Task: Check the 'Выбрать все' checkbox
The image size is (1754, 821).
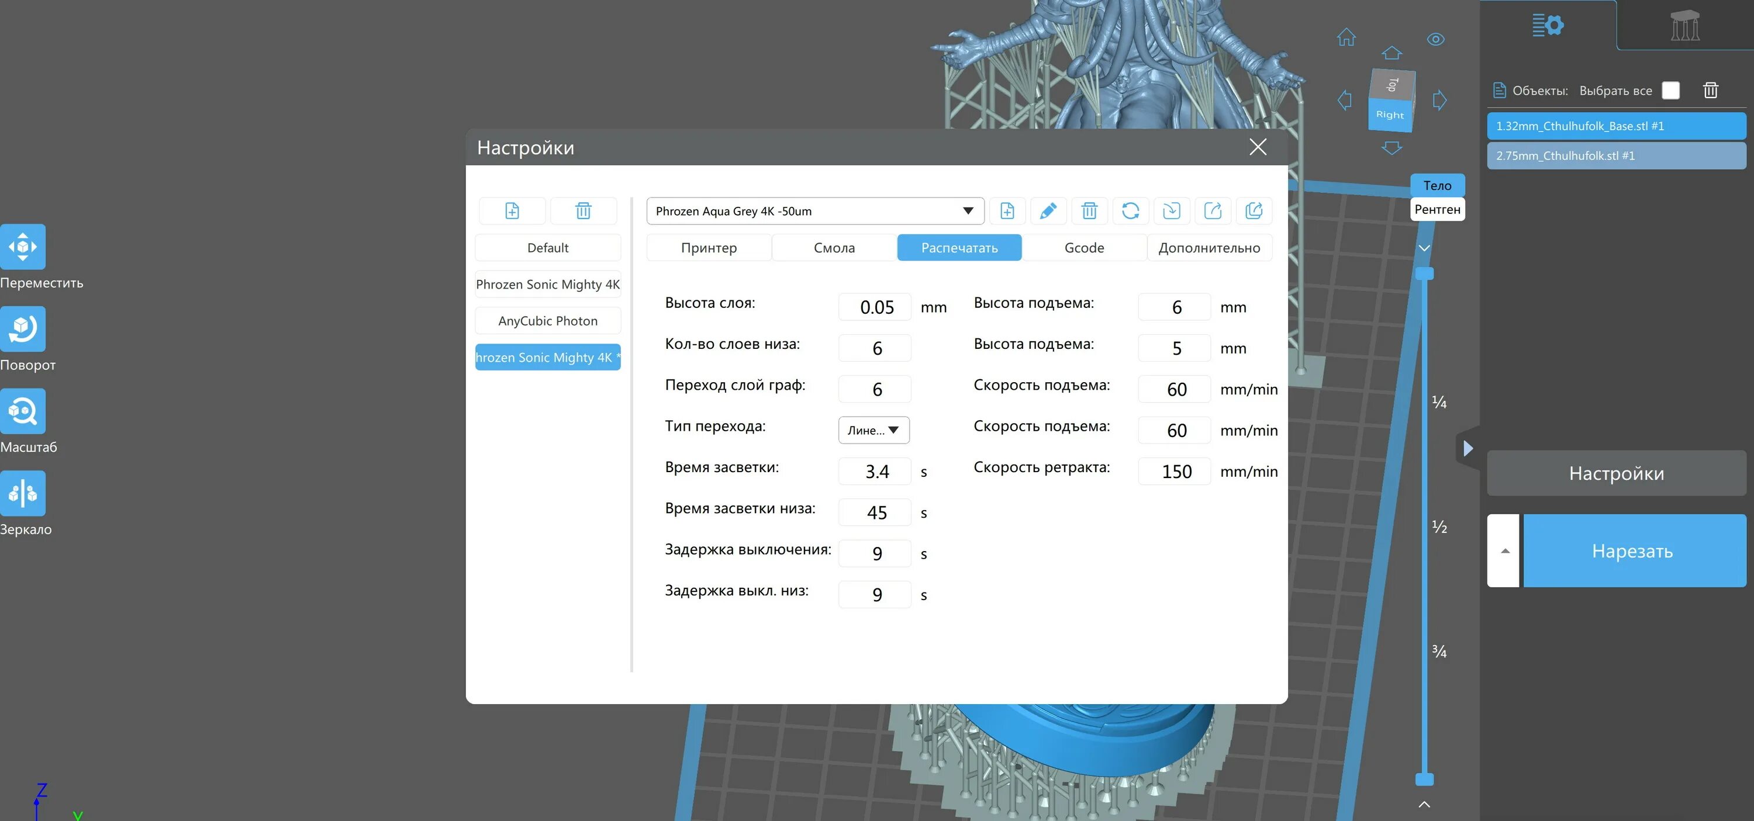Action: (x=1670, y=91)
